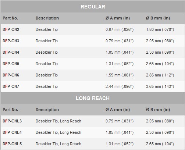The width and height of the screenshot is (185, 150).
Task: Open the DFP-CN3 part number link
Action: 11,41
